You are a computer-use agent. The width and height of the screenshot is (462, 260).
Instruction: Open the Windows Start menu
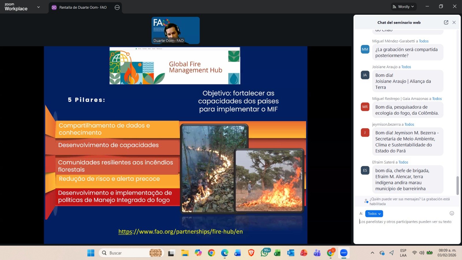pyautogui.click(x=91, y=253)
